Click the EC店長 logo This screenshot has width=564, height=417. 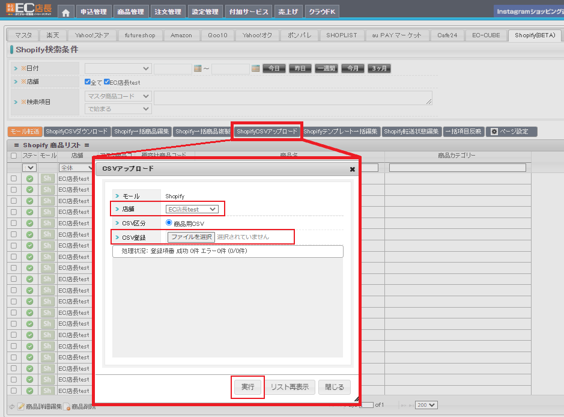point(28,9)
